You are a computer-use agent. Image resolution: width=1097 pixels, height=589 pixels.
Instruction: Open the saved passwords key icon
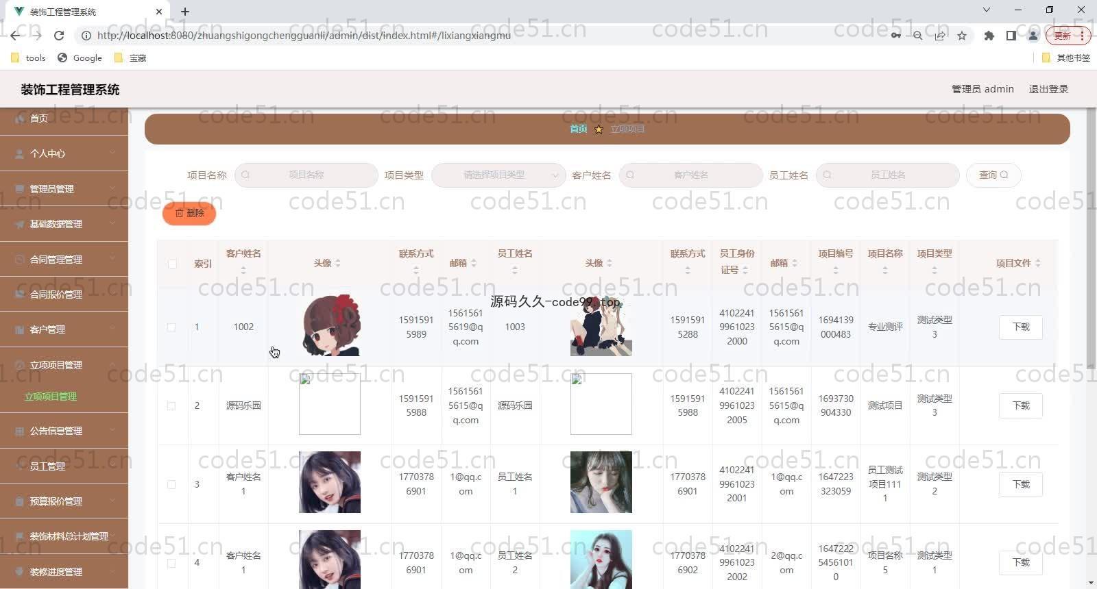point(895,36)
